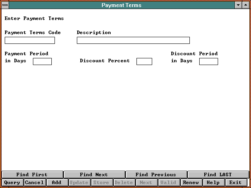Click the Renew button
The width and height of the screenshot is (251, 188).
(191, 183)
